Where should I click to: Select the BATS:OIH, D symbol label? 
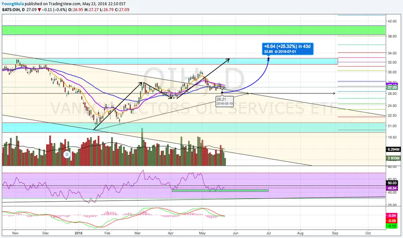coord(14,10)
